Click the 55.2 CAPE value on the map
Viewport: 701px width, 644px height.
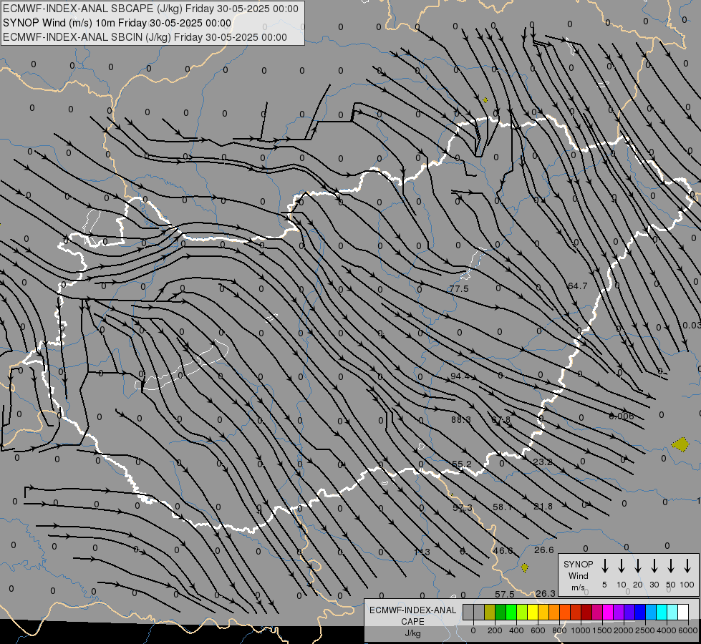click(x=462, y=464)
